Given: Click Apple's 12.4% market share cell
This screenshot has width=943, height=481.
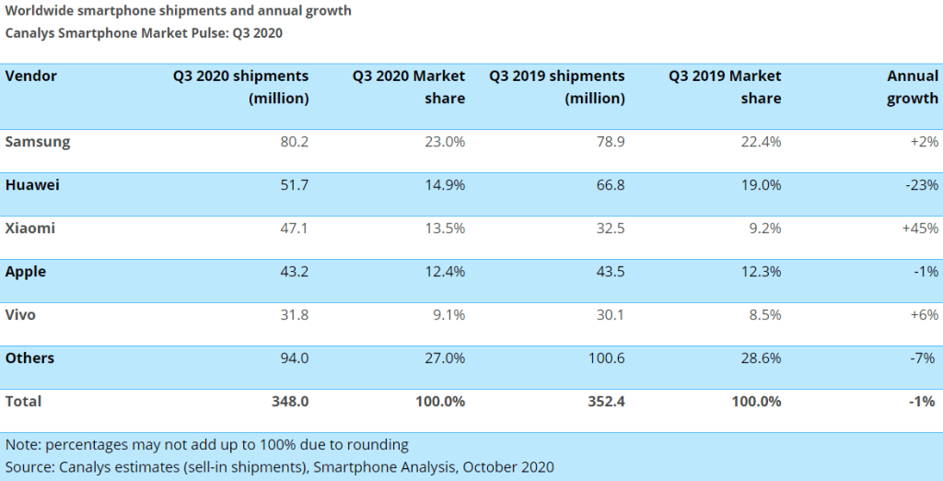Looking at the screenshot, I should pyautogui.click(x=446, y=272).
